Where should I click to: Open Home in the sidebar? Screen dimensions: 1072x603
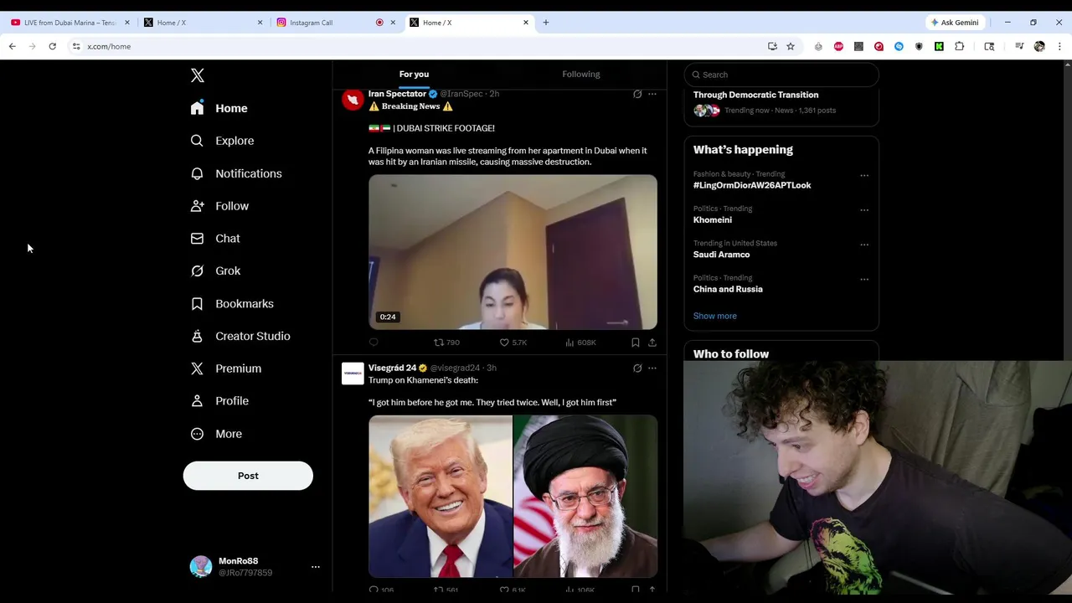[x=219, y=108]
